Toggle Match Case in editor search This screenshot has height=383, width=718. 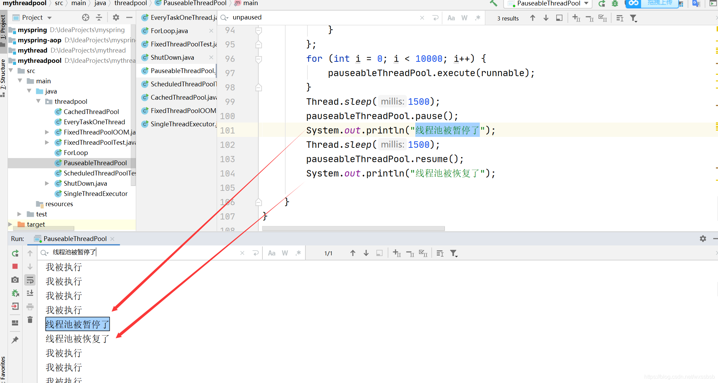[451, 18]
